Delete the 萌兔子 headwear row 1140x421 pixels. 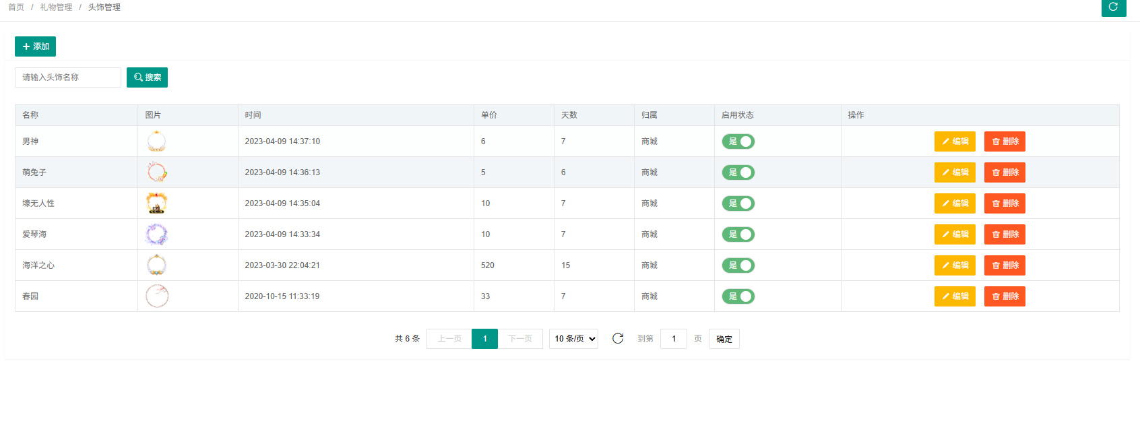coord(1004,172)
